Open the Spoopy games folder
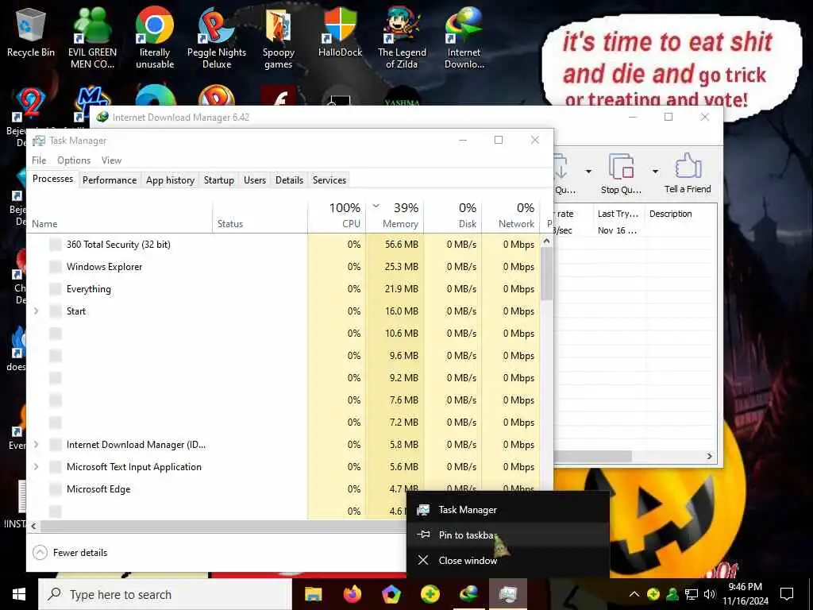The image size is (813, 610). click(x=279, y=37)
